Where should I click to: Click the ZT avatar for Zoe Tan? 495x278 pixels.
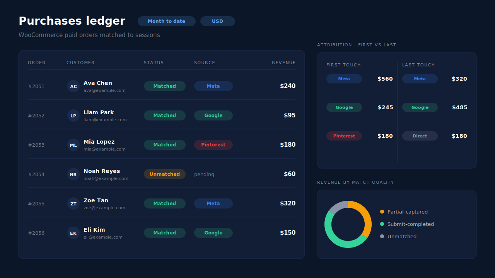73,203
